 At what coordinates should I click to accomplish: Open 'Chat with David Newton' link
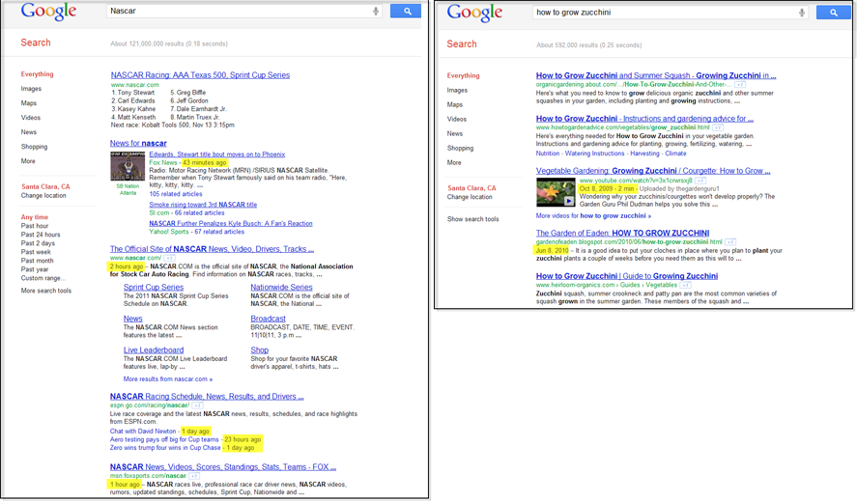click(x=143, y=431)
